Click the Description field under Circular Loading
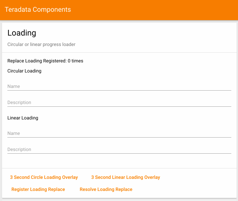The height and width of the screenshot is (201, 238). pos(119,103)
